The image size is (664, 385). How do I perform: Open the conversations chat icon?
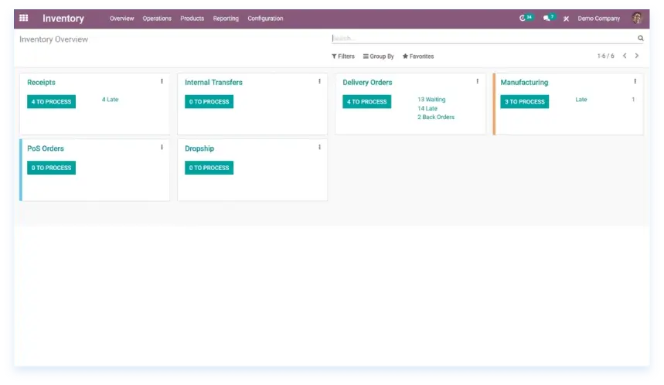(x=547, y=18)
